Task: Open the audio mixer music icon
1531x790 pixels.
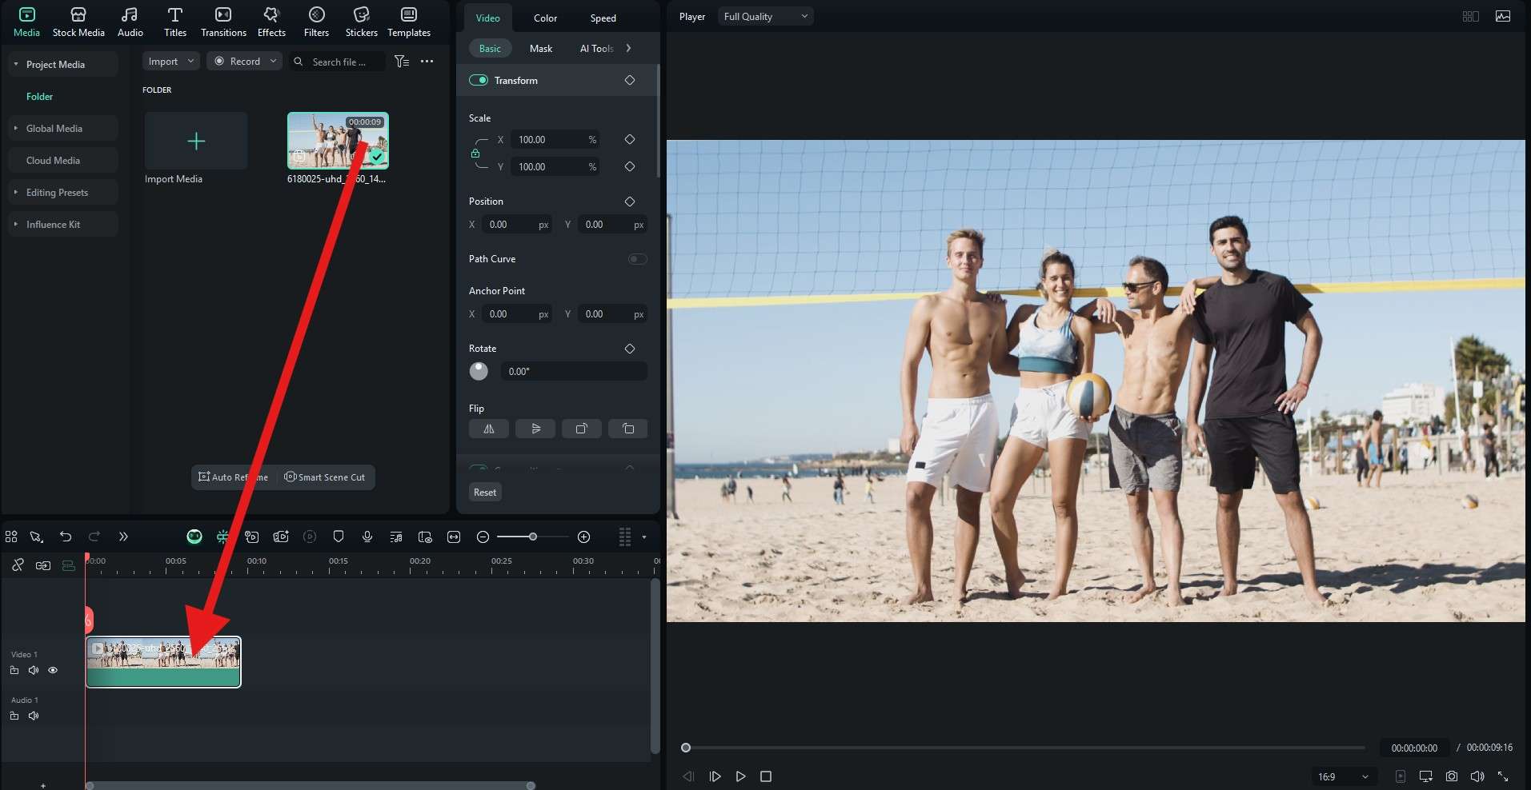Action: (396, 537)
